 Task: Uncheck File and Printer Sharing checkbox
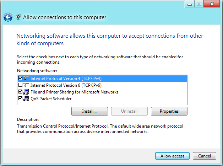coord(20,92)
